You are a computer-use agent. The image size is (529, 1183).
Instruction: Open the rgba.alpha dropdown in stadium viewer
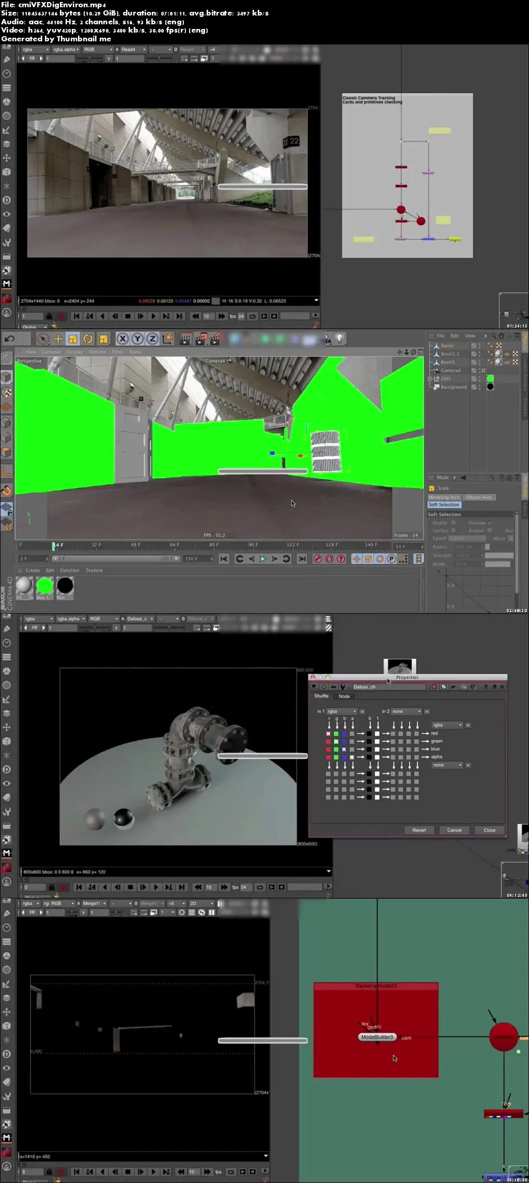66,50
